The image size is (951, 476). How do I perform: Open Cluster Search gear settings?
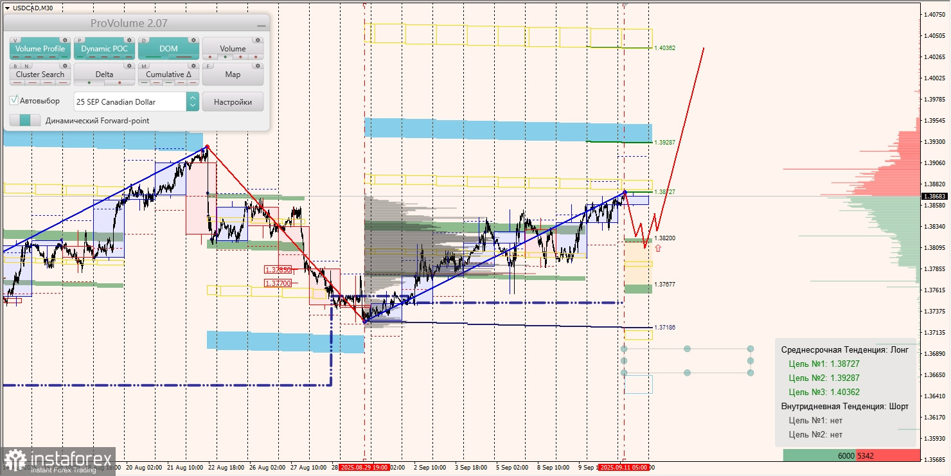tap(65, 66)
